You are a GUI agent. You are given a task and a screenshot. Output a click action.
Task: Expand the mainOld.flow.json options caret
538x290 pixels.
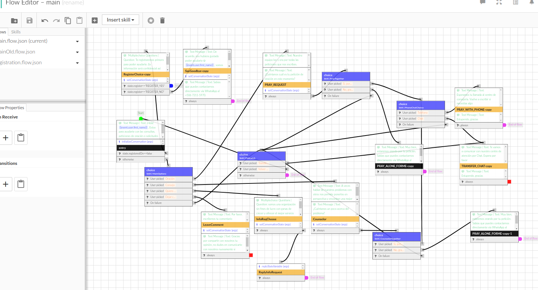tap(77, 52)
